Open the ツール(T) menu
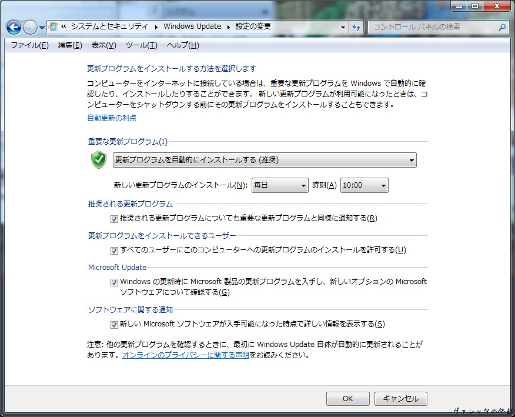 [142, 45]
